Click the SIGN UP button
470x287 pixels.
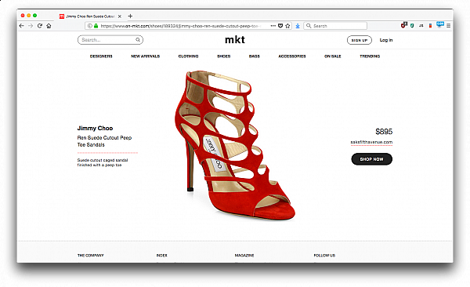tap(360, 40)
